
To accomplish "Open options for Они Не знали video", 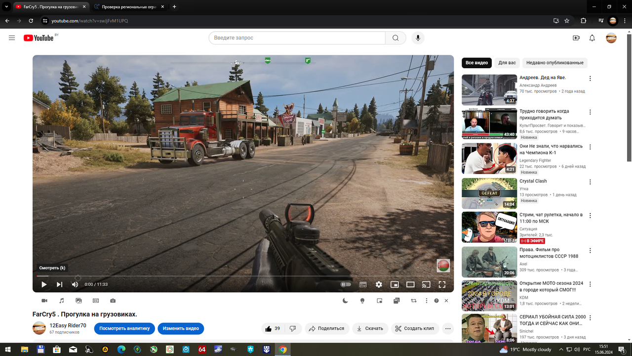I will coord(590,147).
